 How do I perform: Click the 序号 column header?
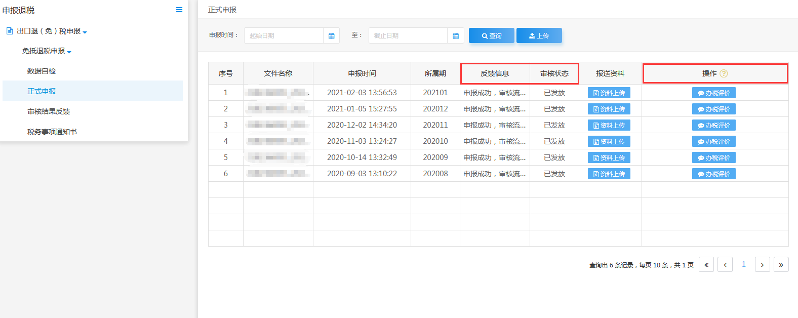pyautogui.click(x=226, y=73)
